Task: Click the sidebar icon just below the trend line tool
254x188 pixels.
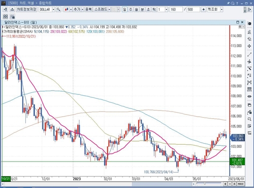Action: (x=249, y=62)
